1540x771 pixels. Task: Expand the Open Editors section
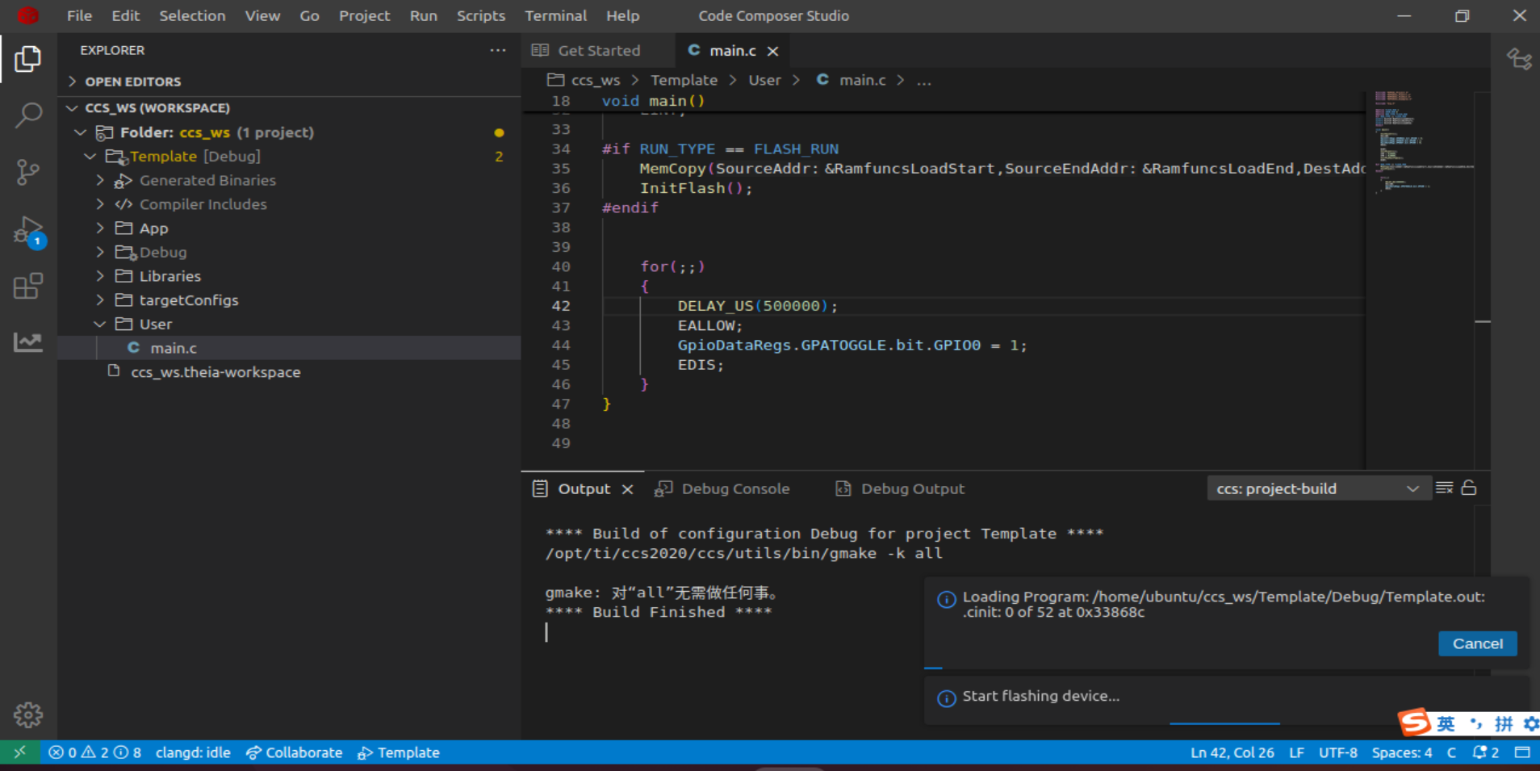pyautogui.click(x=133, y=82)
